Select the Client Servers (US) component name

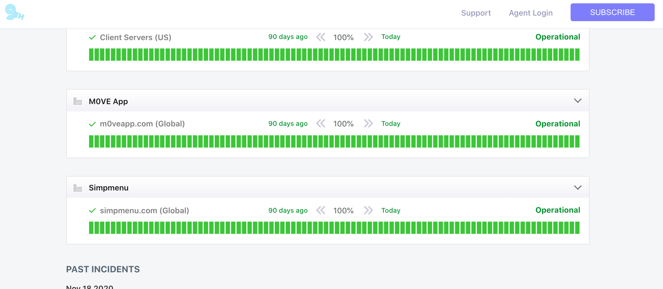point(136,37)
